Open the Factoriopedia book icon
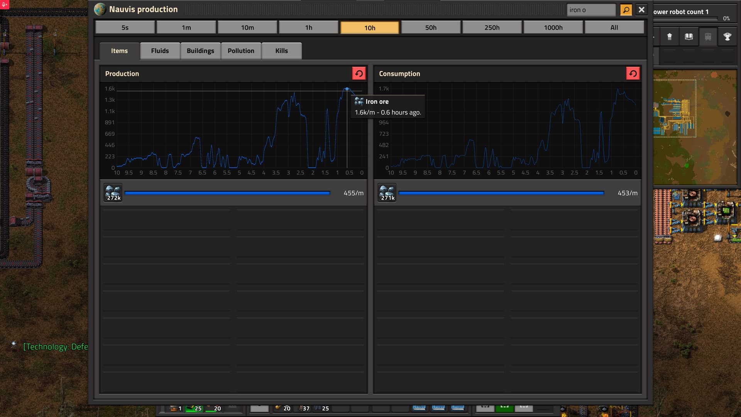The height and width of the screenshot is (417, 741). (x=689, y=37)
